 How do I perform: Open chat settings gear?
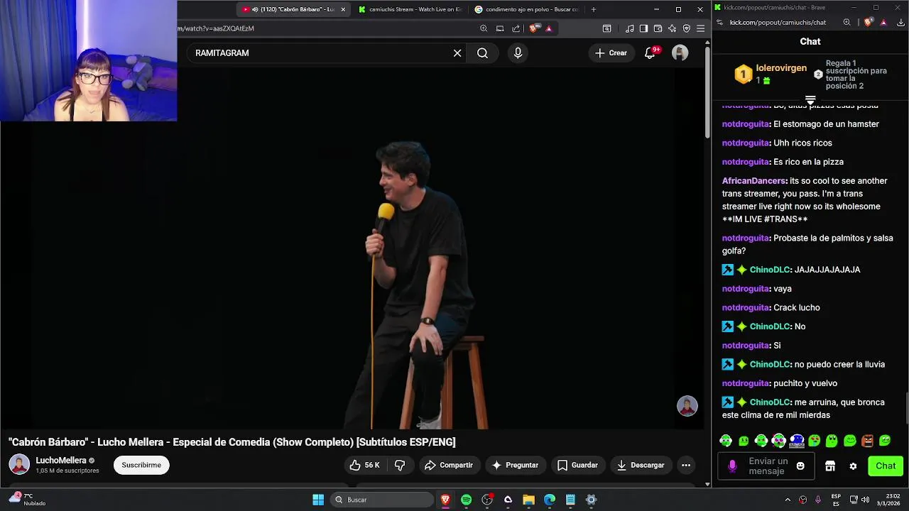[853, 466]
